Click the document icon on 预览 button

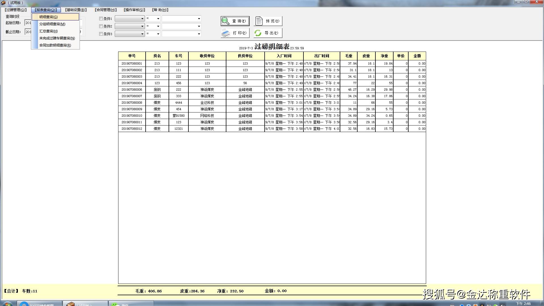point(259,21)
